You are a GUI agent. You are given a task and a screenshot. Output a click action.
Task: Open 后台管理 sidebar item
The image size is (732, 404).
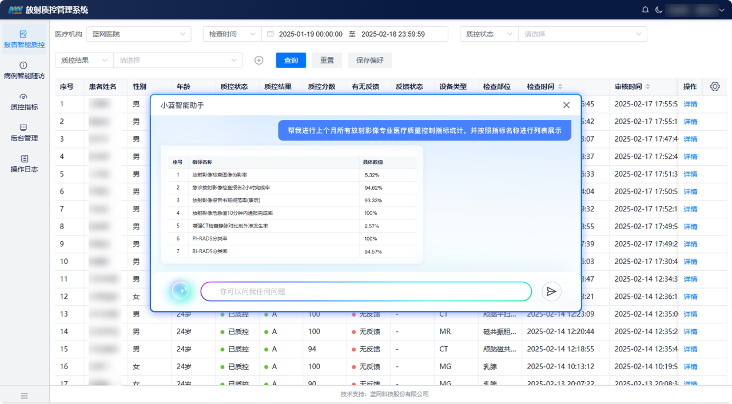click(24, 132)
